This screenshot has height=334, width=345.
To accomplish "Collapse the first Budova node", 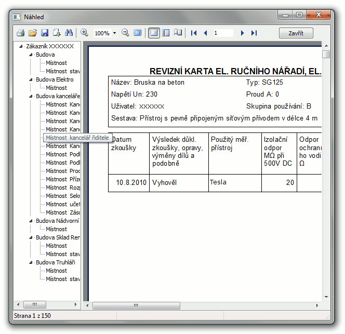I will coord(31,55).
